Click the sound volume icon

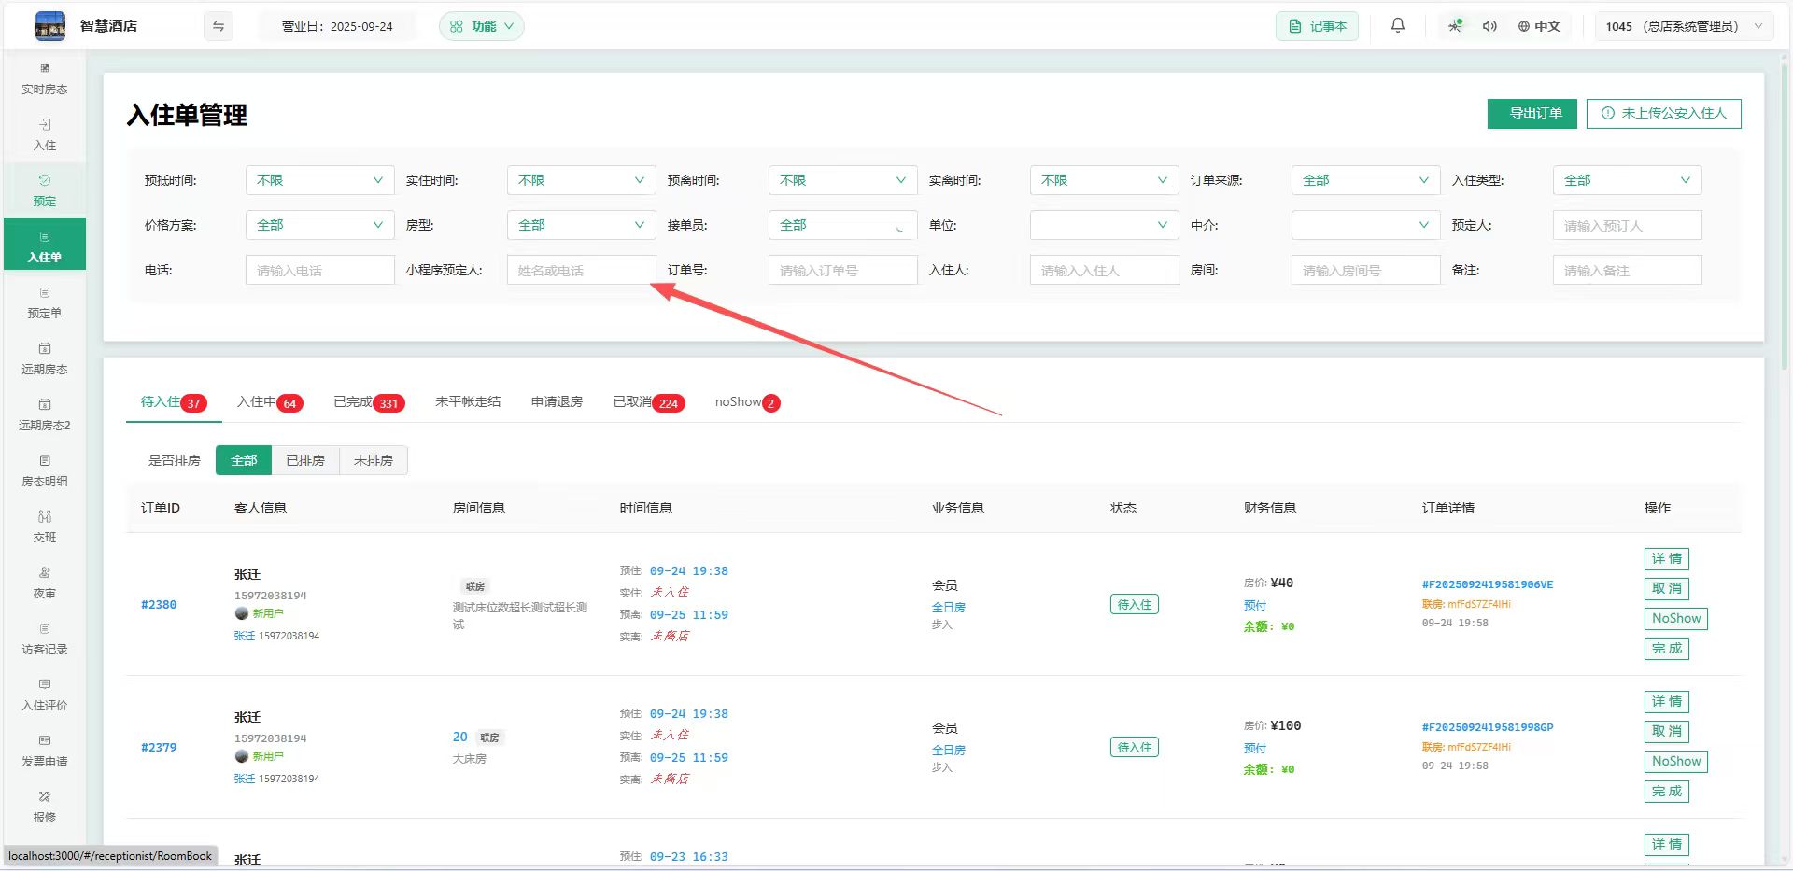click(1489, 26)
